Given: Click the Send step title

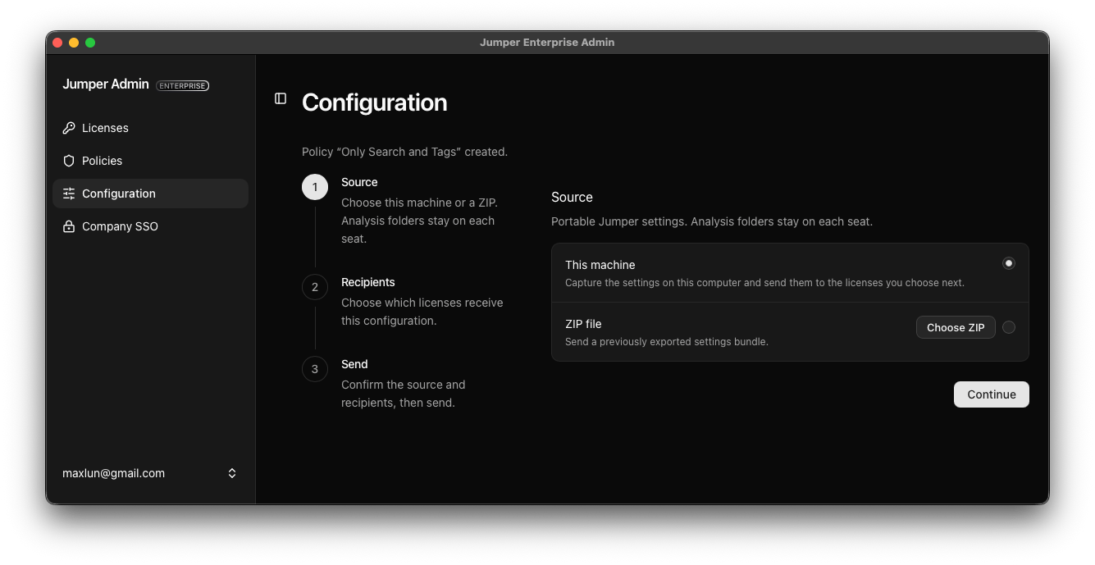Looking at the screenshot, I should tap(354, 364).
